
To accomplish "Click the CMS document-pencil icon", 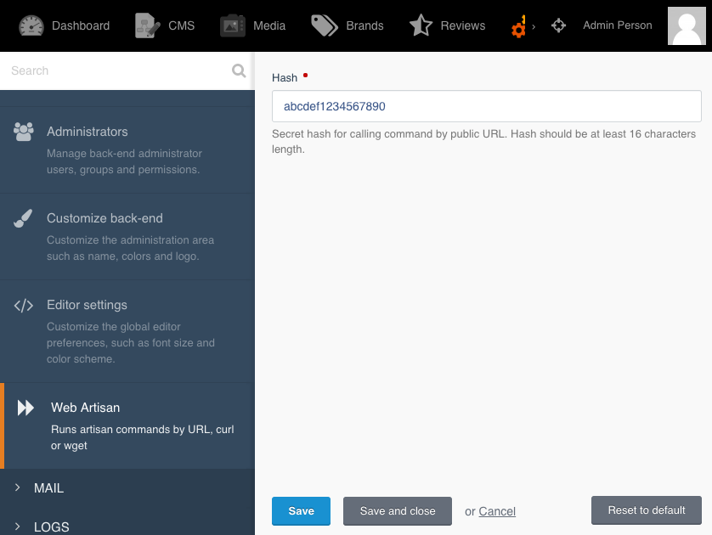I will pos(148,25).
